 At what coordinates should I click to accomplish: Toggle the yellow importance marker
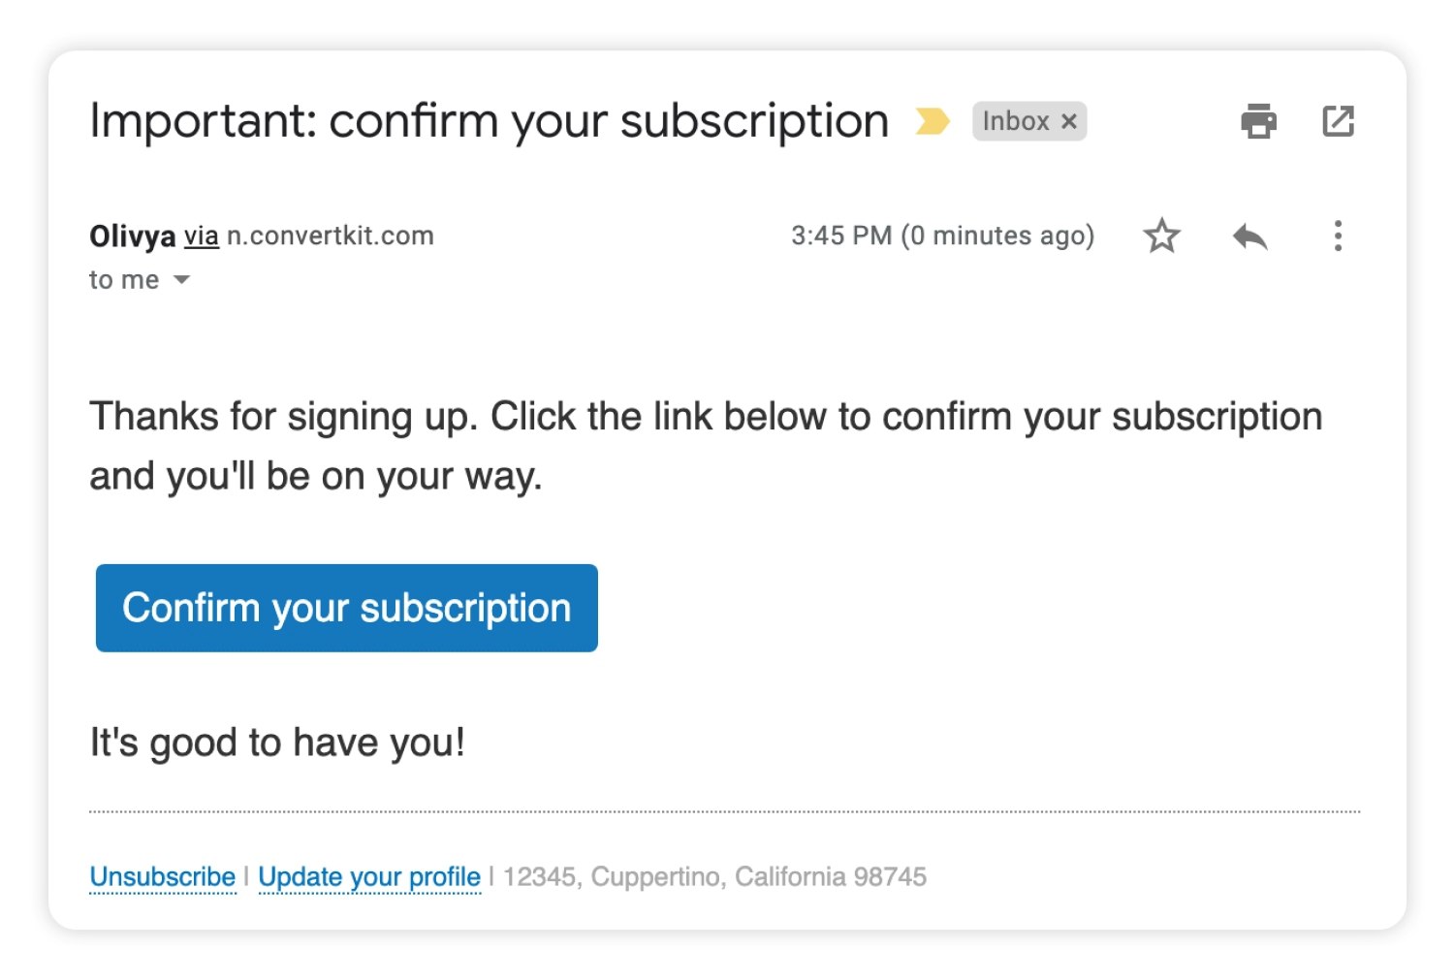(932, 121)
